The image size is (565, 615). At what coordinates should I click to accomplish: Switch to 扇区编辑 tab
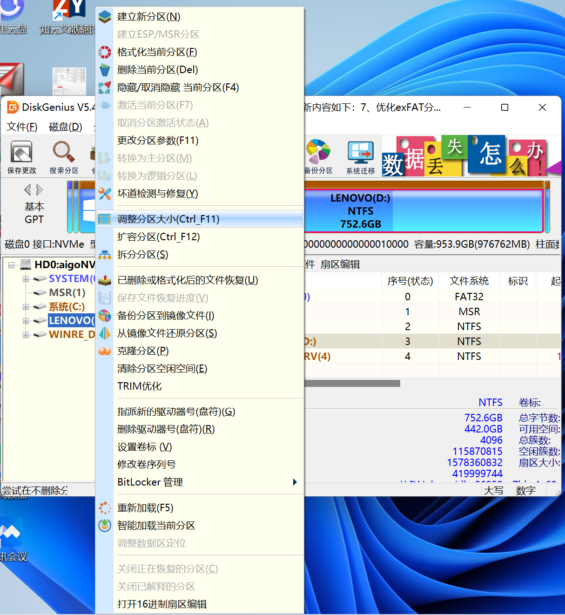340,265
